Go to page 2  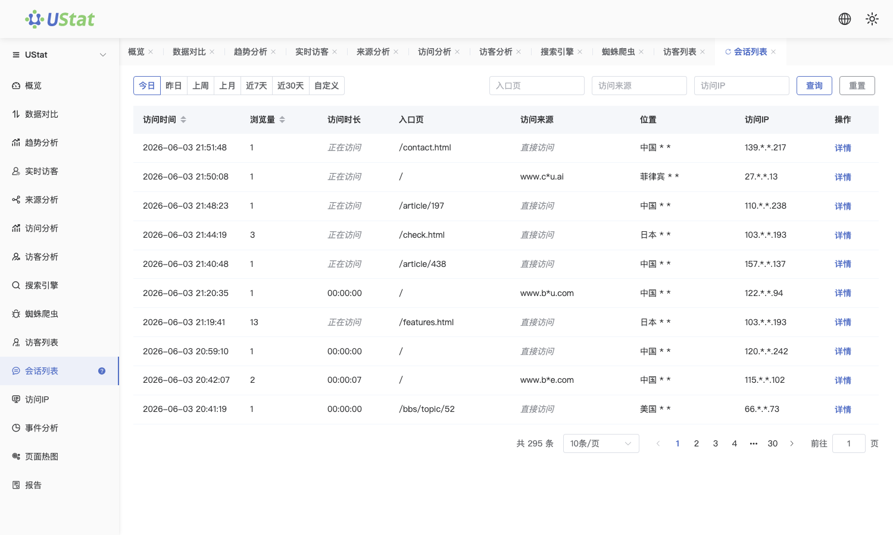click(697, 443)
